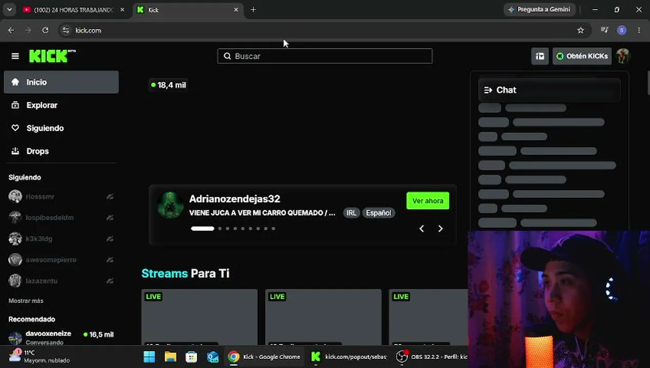Click Ver ahora button
The image size is (650, 368).
pyautogui.click(x=428, y=201)
